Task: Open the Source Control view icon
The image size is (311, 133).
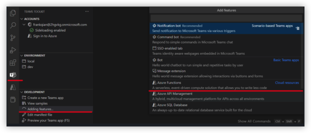Action: (x=13, y=38)
